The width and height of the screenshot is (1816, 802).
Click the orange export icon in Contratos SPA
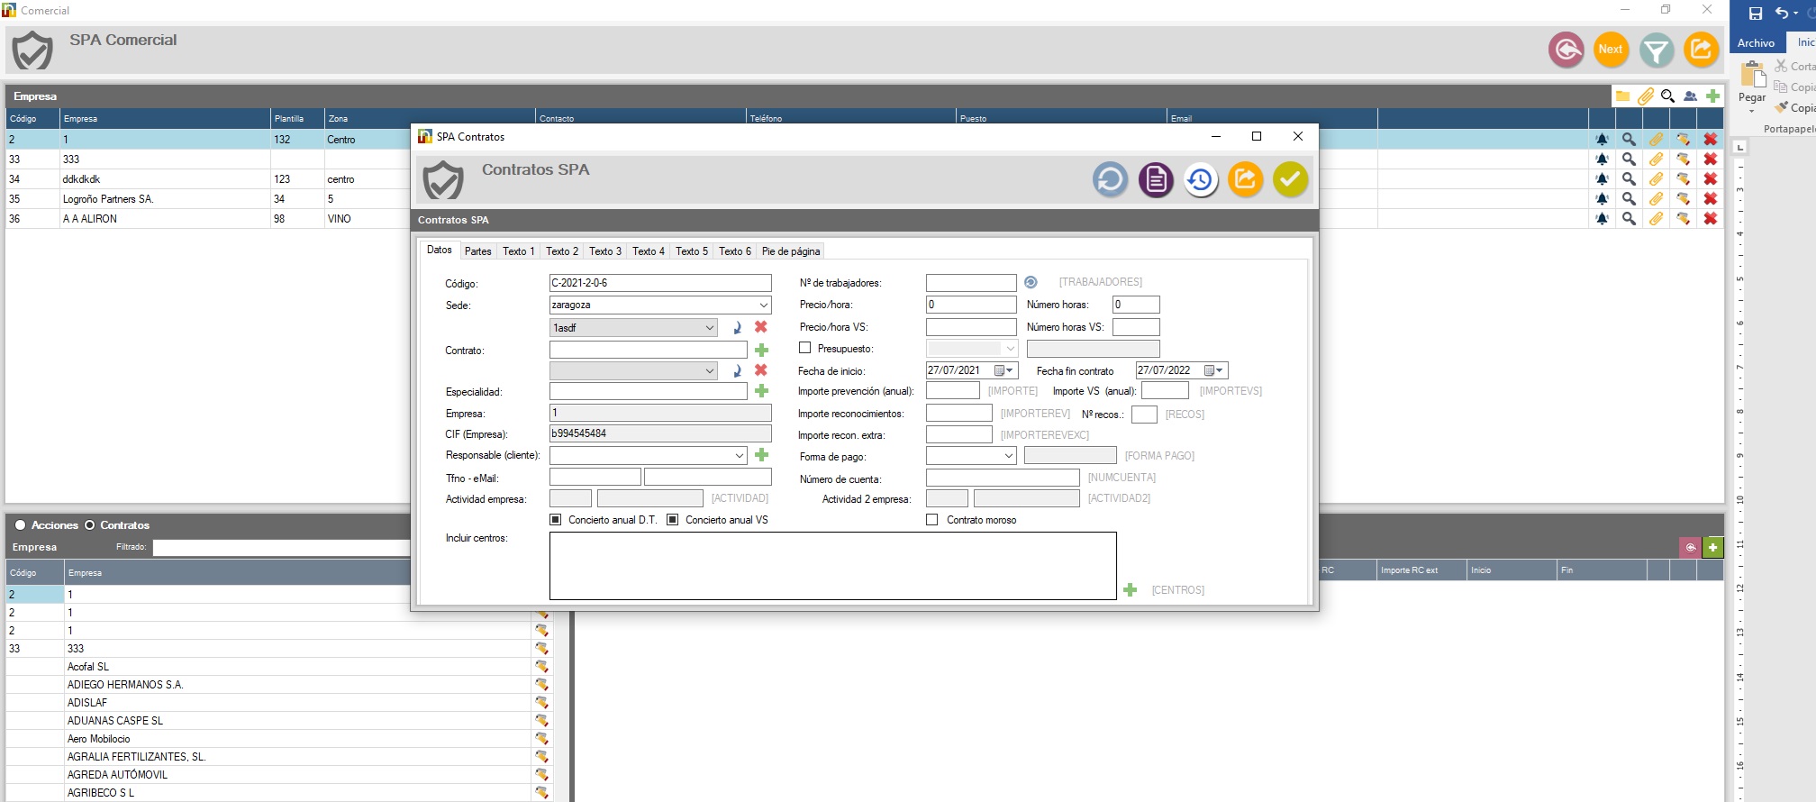[1245, 179]
